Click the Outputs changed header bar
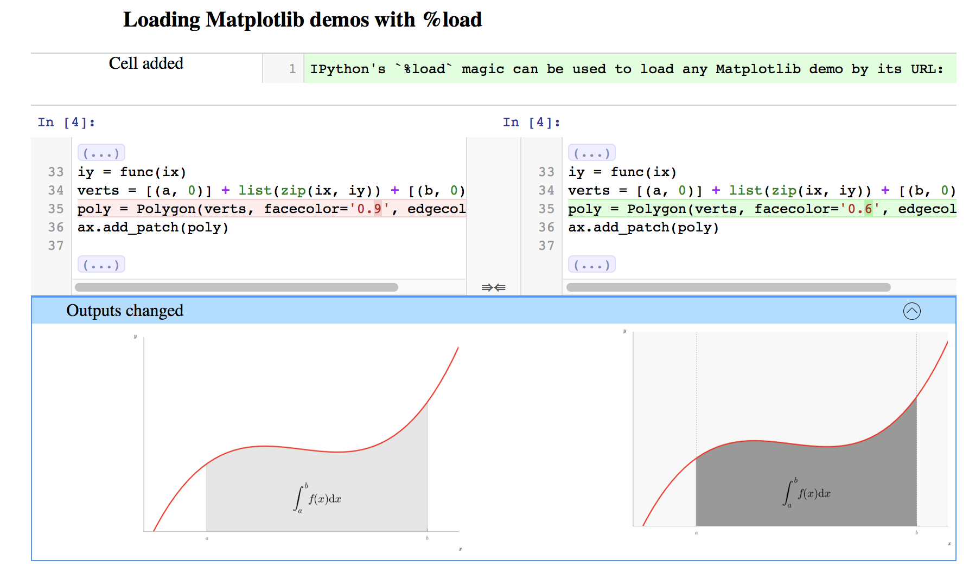Screen dimensions: 969x580 click(494, 311)
